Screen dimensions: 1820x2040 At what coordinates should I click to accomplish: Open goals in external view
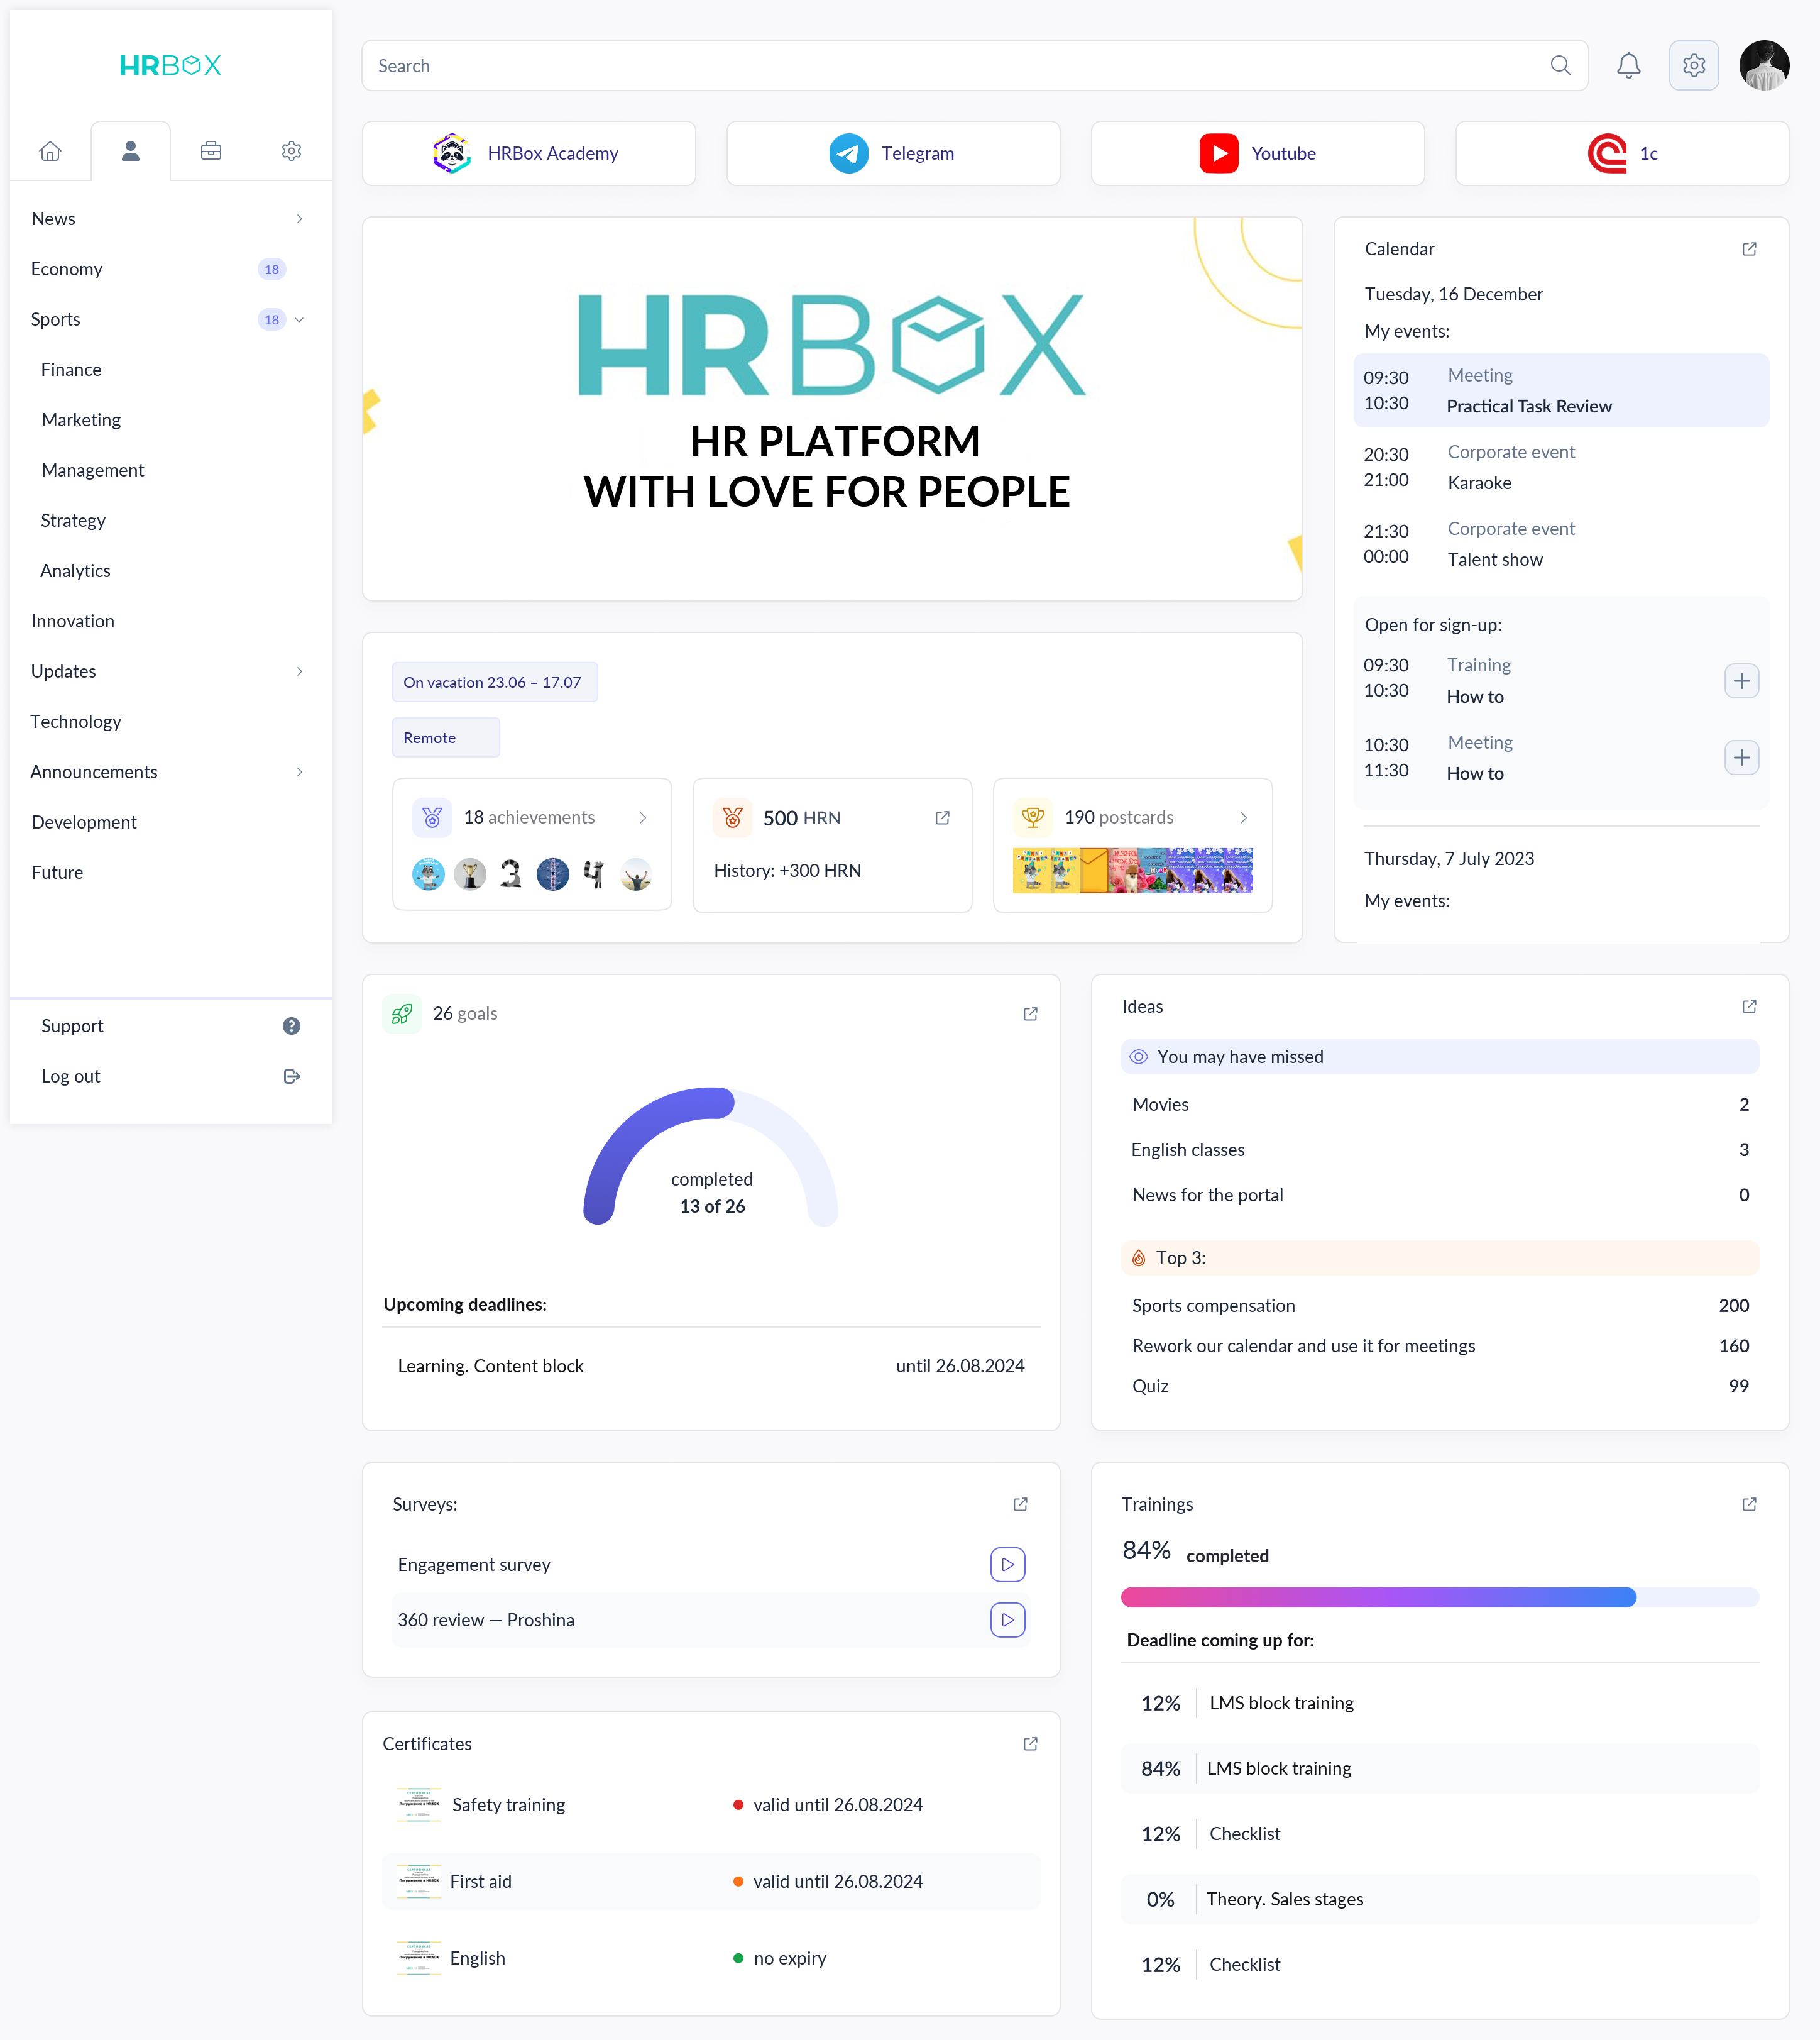(x=1030, y=1015)
